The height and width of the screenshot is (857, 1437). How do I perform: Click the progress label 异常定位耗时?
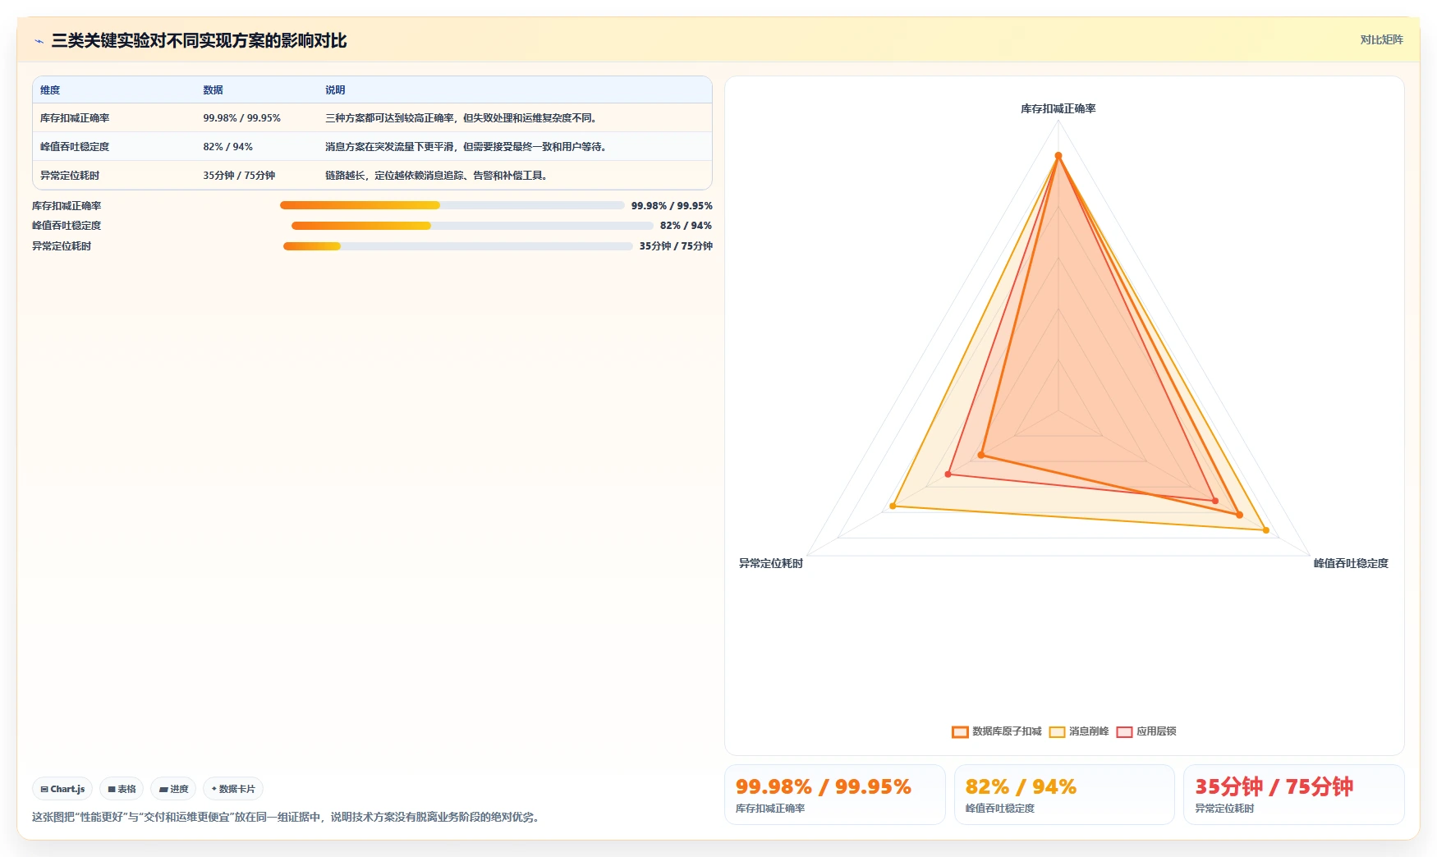tap(62, 246)
